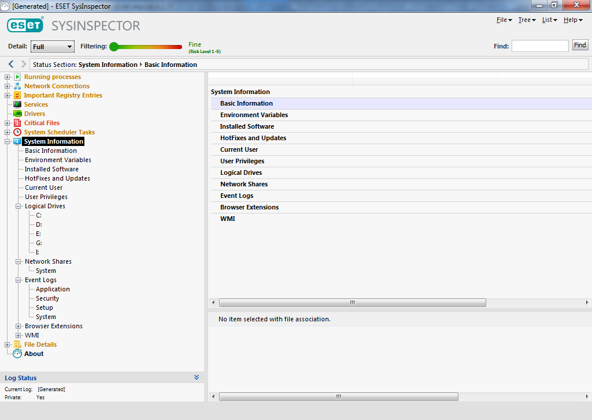Open the Help menu
Viewport: 592px width, 420px height.
click(573, 20)
